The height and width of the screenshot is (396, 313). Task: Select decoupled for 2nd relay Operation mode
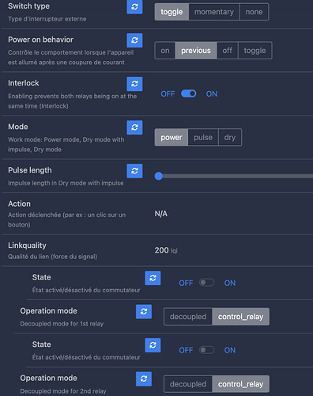(188, 384)
